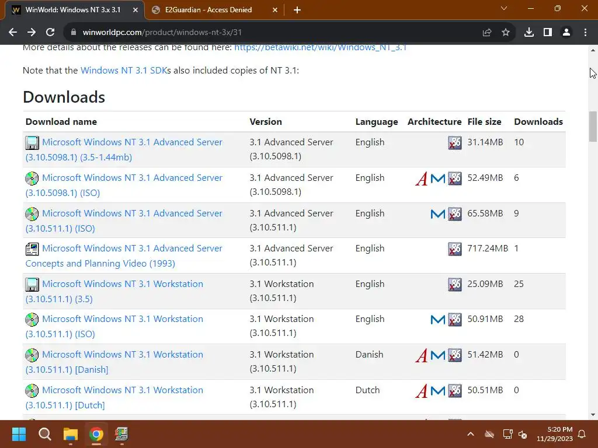Click the Downloads column header

(538, 122)
